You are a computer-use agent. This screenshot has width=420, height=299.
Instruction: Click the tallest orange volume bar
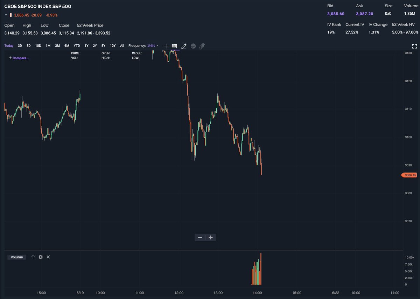261,269
